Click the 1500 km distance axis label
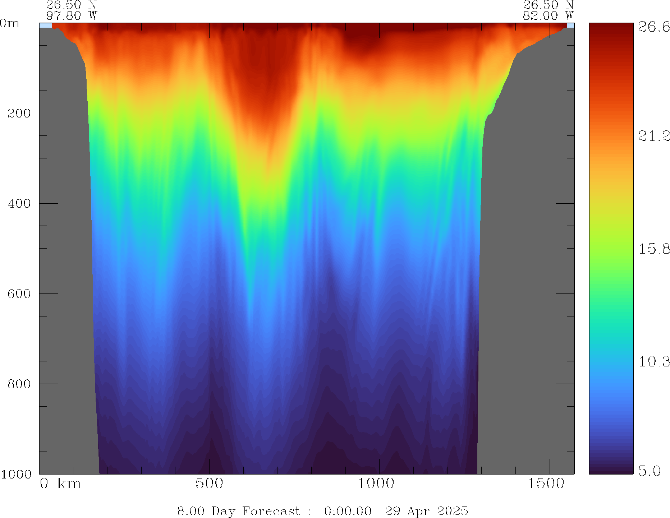The width and height of the screenshot is (670, 518). click(546, 484)
